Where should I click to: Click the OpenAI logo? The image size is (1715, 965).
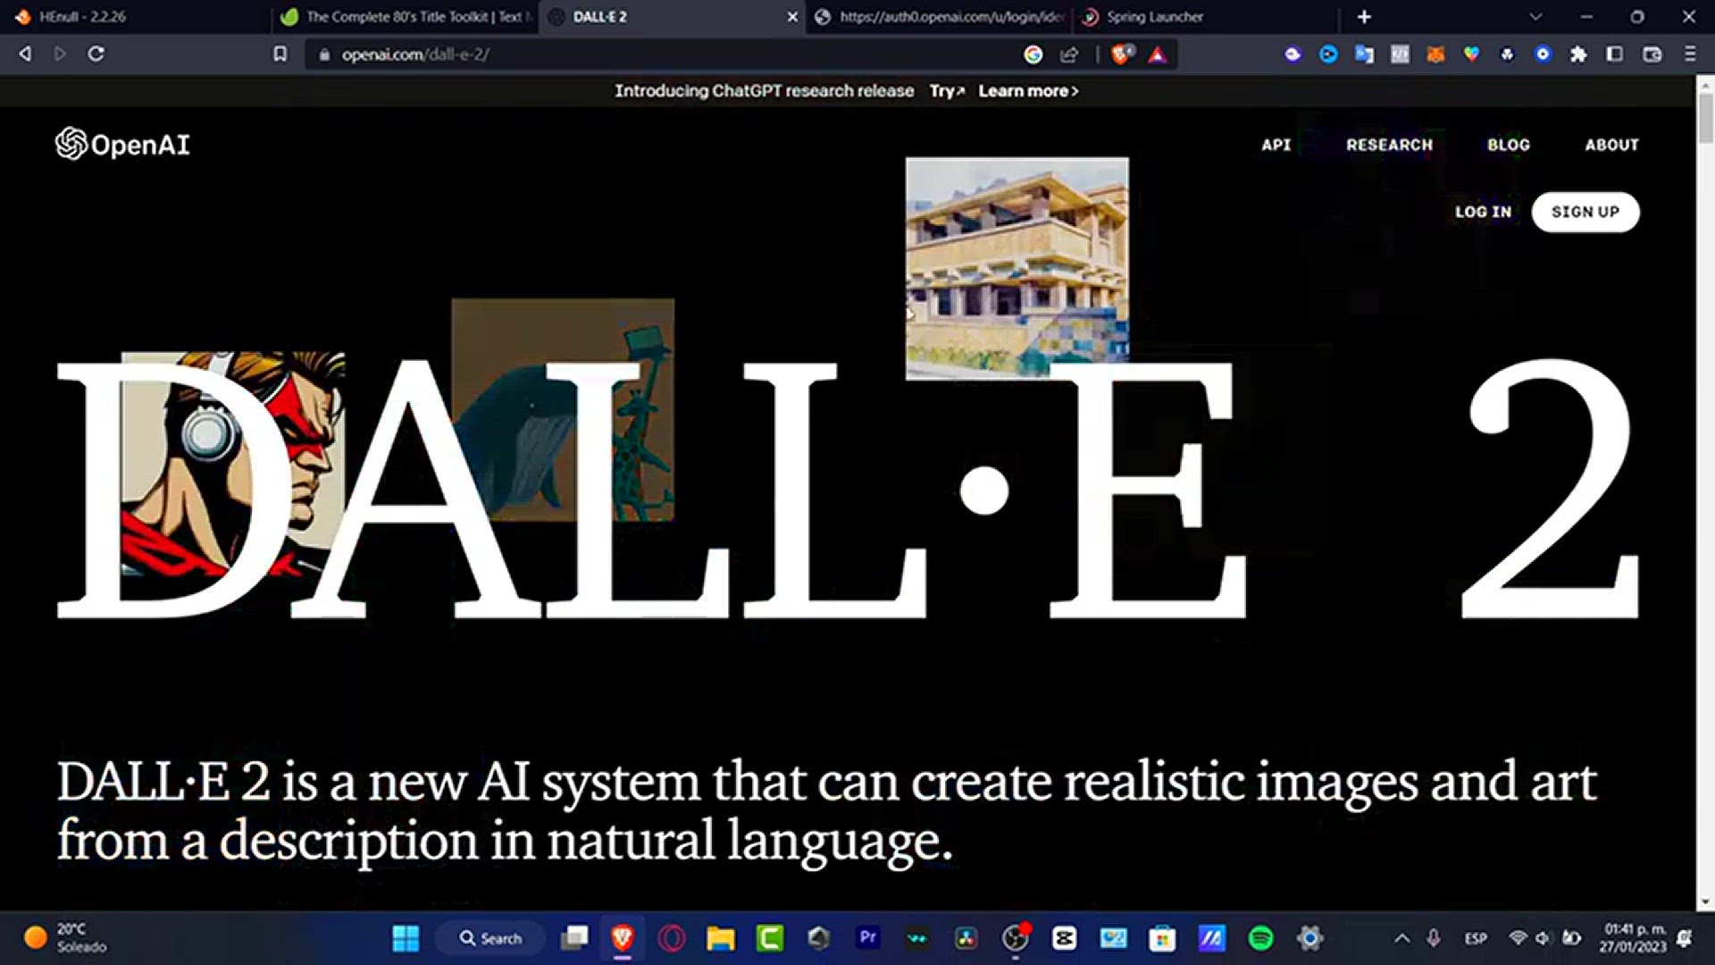point(122,144)
